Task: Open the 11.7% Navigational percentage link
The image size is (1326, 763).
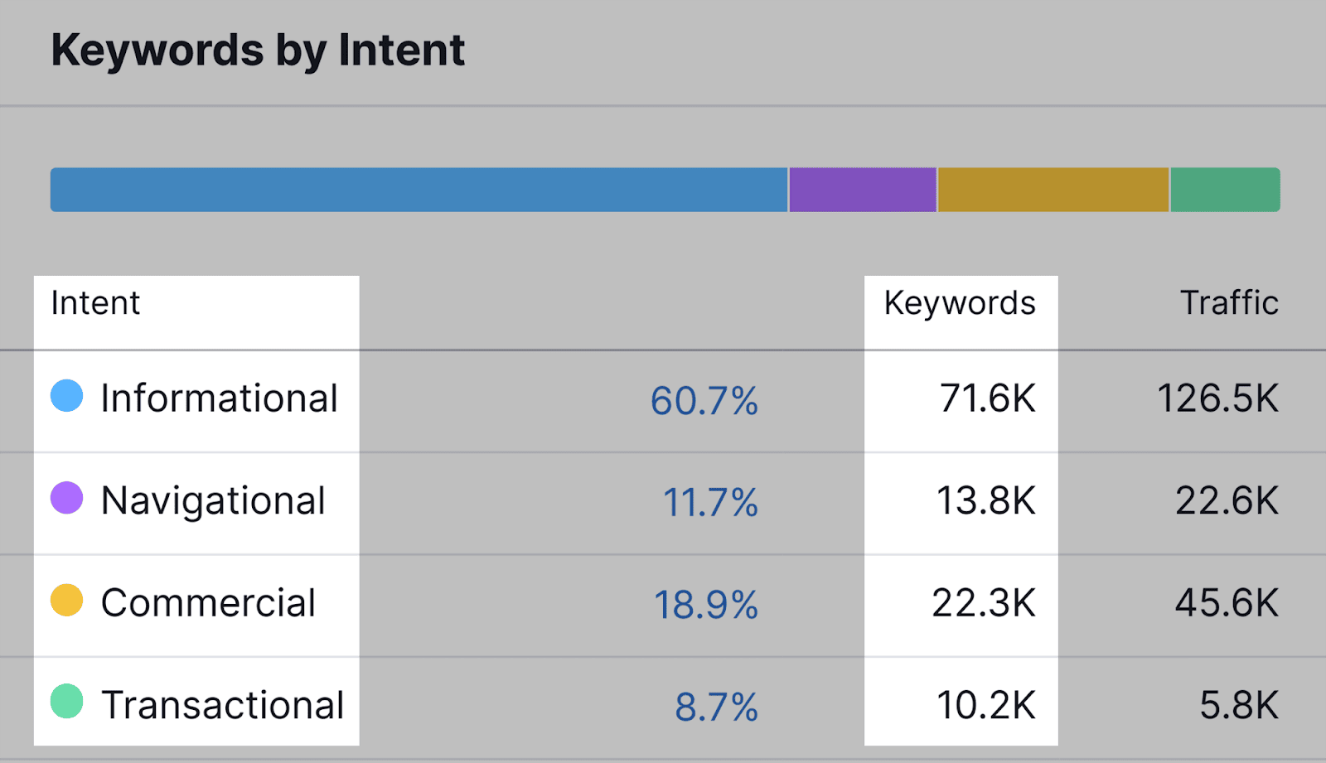Action: pyautogui.click(x=710, y=503)
